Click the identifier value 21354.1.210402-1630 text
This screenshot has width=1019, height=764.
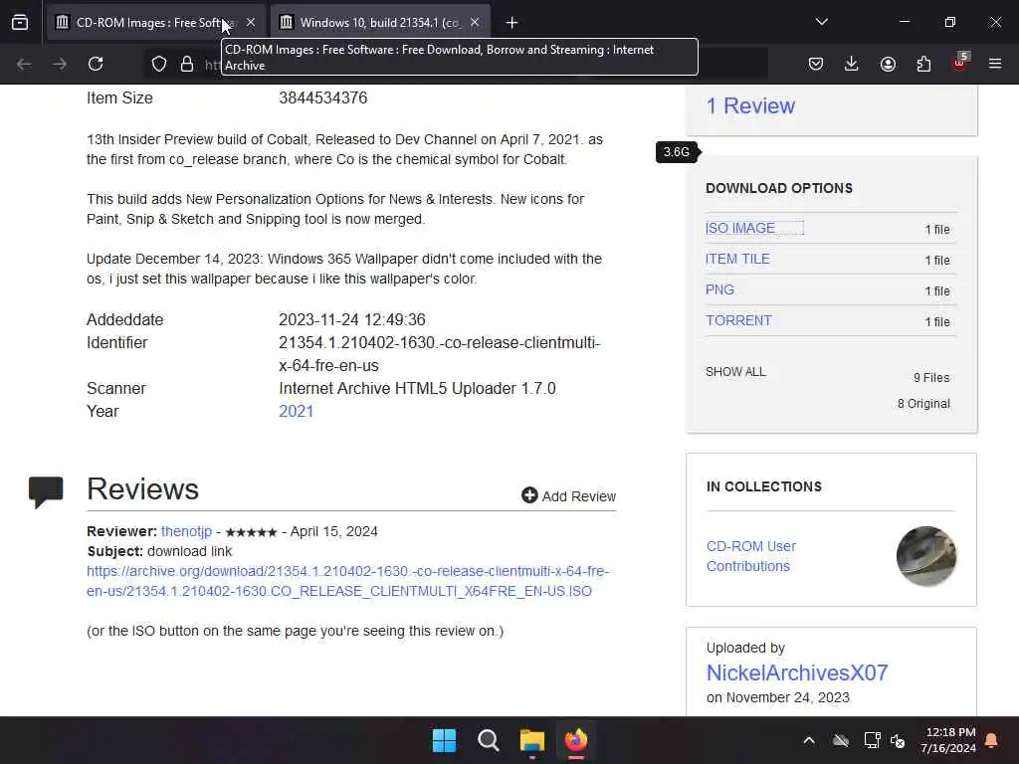439,354
